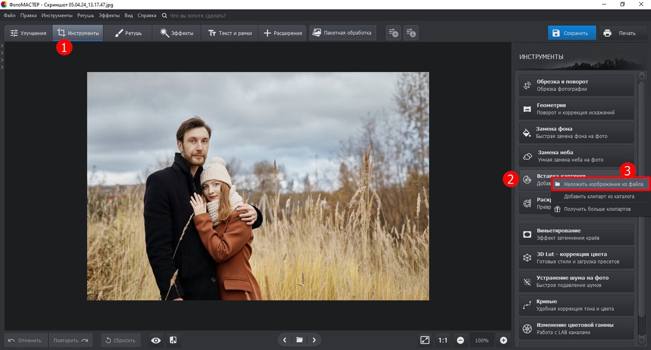651x350 pixels.
Task: Click the add-preset icon left of Сохранить
Action: [x=394, y=33]
